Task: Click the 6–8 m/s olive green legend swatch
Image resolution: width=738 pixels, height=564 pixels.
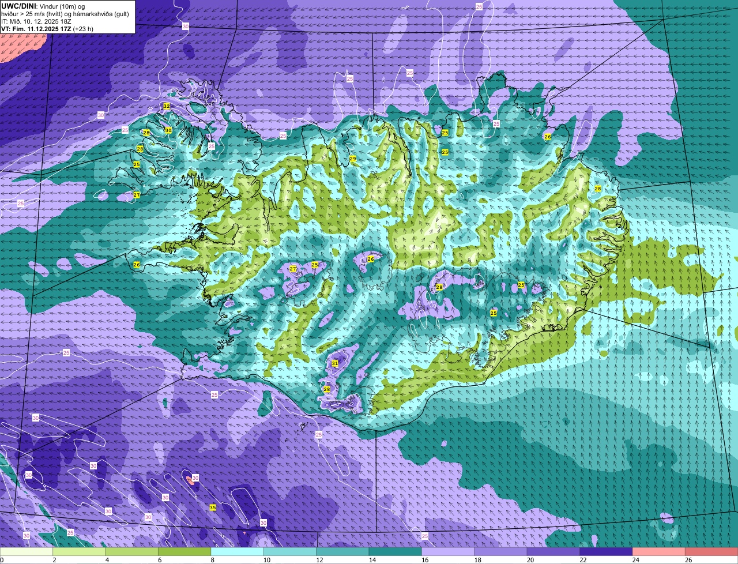Action: coord(185,551)
